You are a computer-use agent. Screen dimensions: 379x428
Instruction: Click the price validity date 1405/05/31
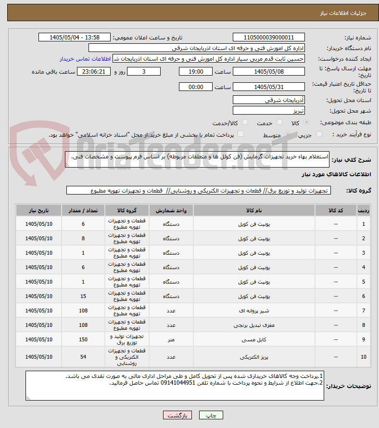(268, 87)
